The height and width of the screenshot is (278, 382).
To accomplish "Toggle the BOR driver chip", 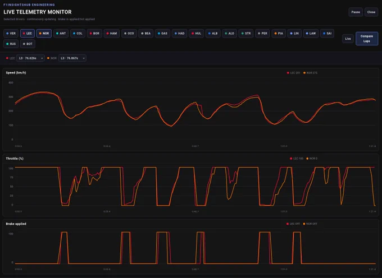I will 94,34.
